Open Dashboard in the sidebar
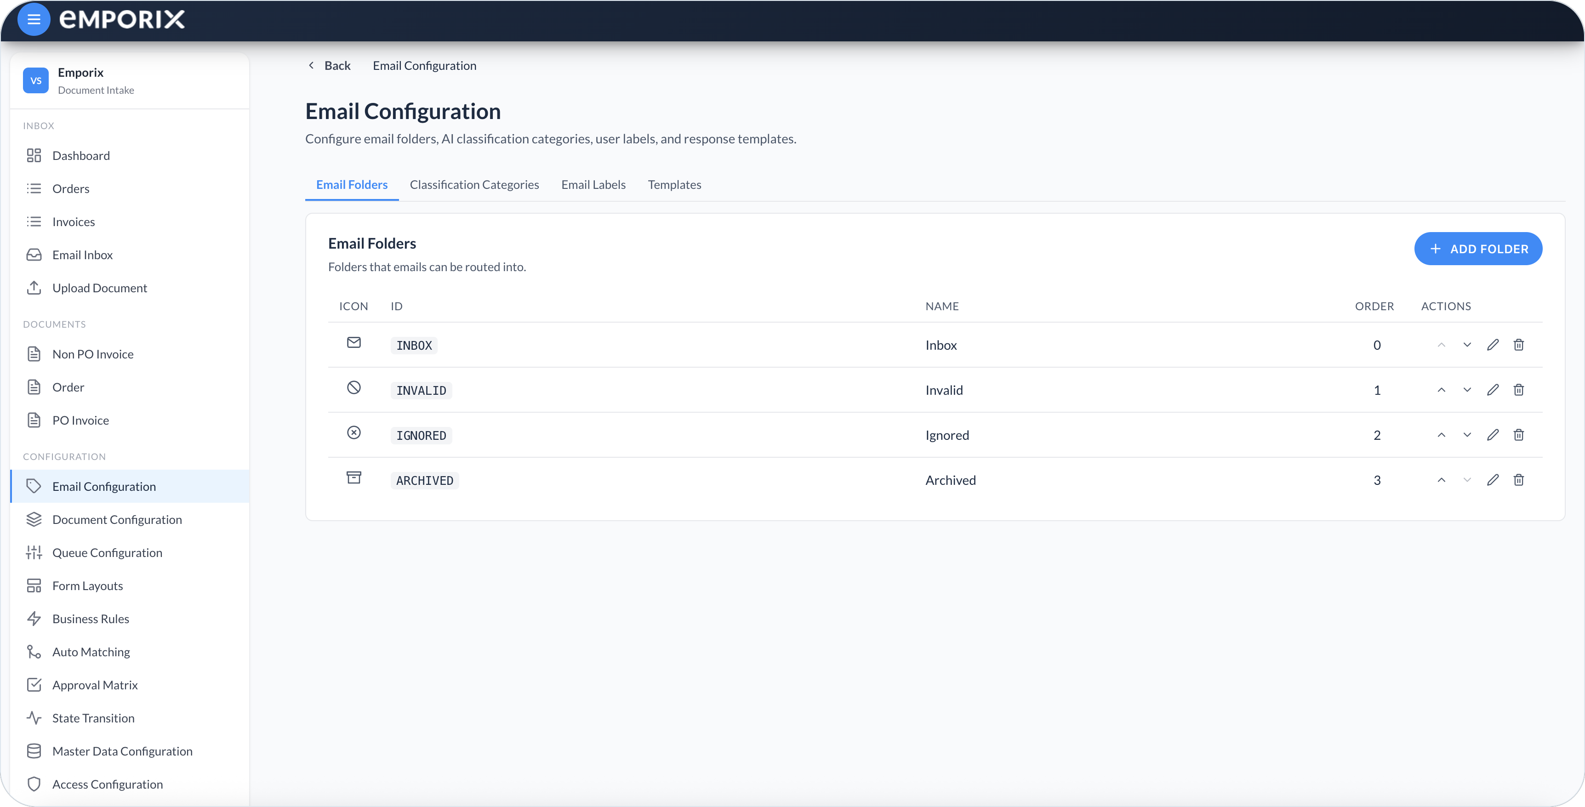The height and width of the screenshot is (807, 1585). (130, 156)
